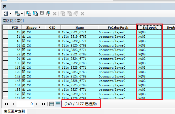Click the FID cell 178
Screen dimensions: 175x114
[x=15, y=94]
